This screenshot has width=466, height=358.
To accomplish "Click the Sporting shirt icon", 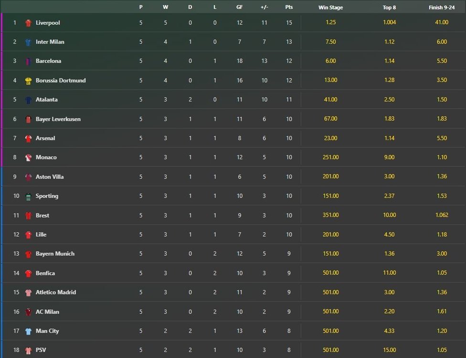I will (x=28, y=196).
